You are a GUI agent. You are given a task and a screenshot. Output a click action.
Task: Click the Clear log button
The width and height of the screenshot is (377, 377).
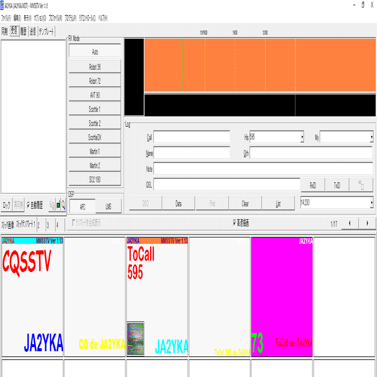245,203
